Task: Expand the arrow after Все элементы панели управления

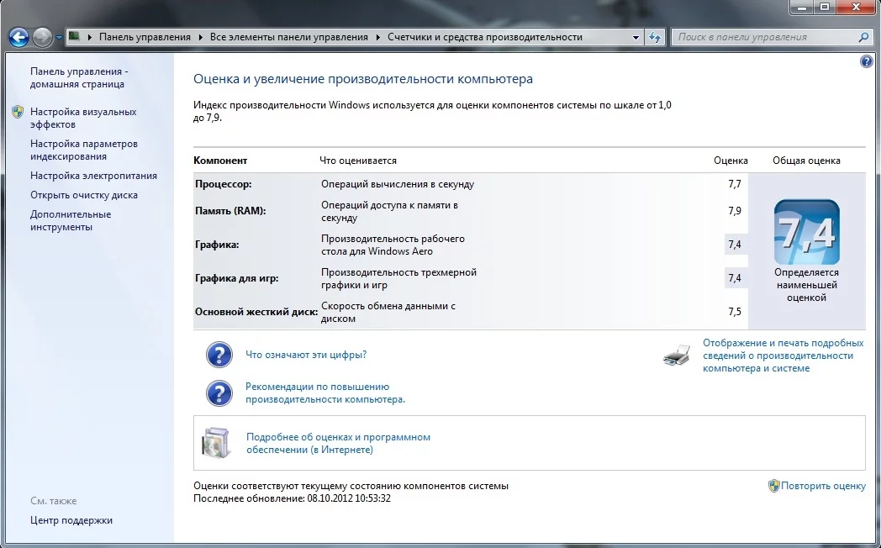Action: pyautogui.click(x=378, y=37)
